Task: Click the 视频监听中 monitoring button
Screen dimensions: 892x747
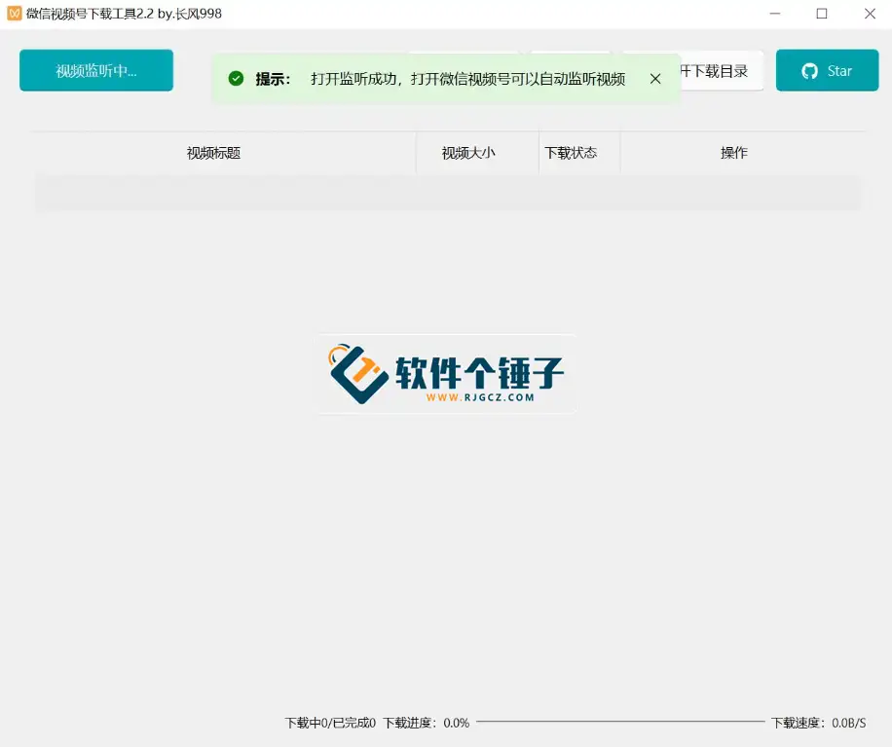Action: pos(95,70)
